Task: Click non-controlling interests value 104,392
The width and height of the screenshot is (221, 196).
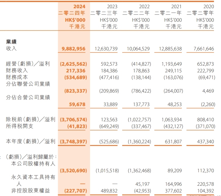Action: point(206,191)
